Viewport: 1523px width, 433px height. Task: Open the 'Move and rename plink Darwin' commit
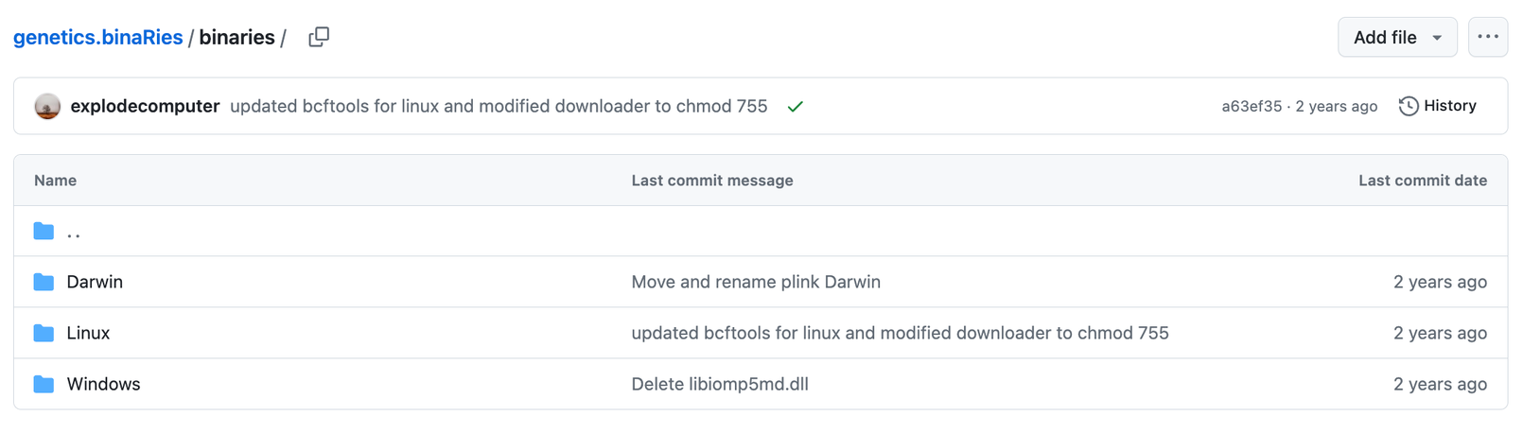[756, 282]
